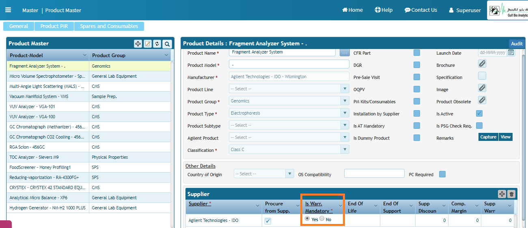
Task: Select the TOC Analyzer - Sievers M9 row
Action: 89,157
